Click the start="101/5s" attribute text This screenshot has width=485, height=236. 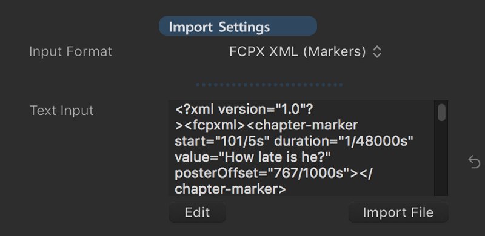click(x=222, y=141)
